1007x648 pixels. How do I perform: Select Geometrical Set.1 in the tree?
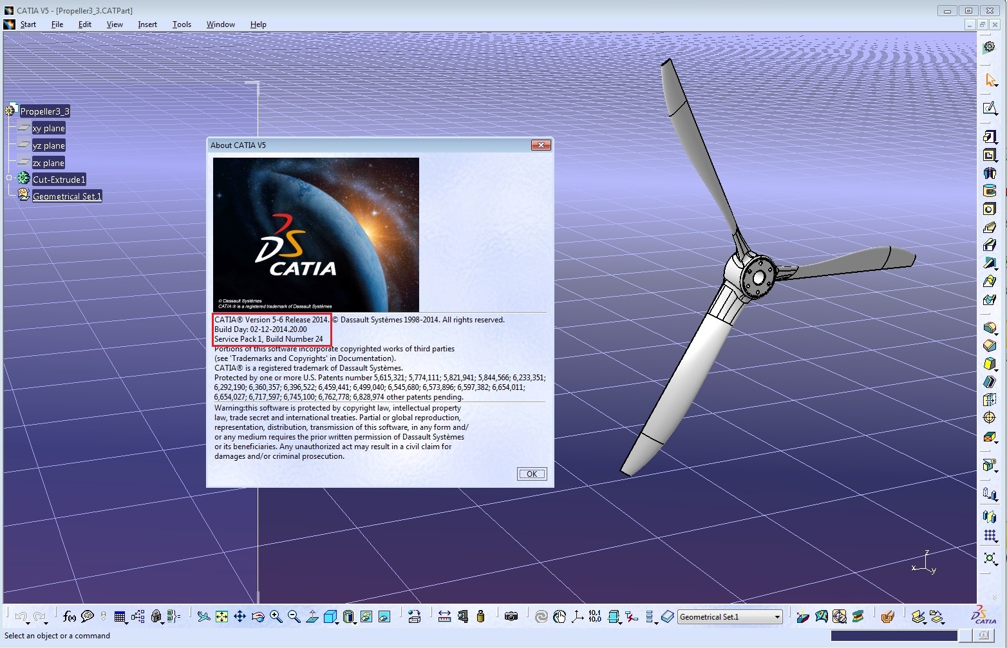[67, 196]
